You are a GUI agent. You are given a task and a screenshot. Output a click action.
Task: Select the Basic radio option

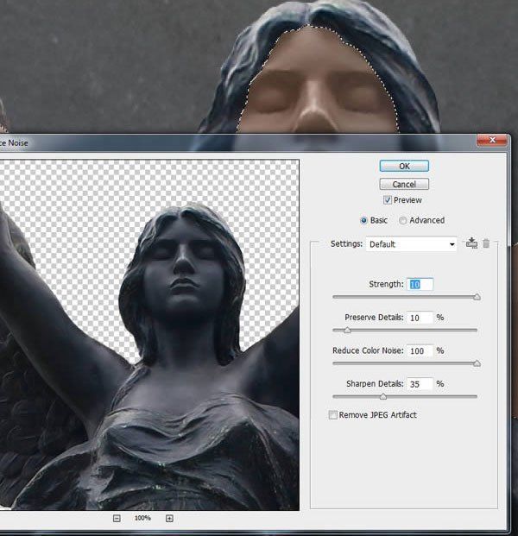(x=363, y=220)
